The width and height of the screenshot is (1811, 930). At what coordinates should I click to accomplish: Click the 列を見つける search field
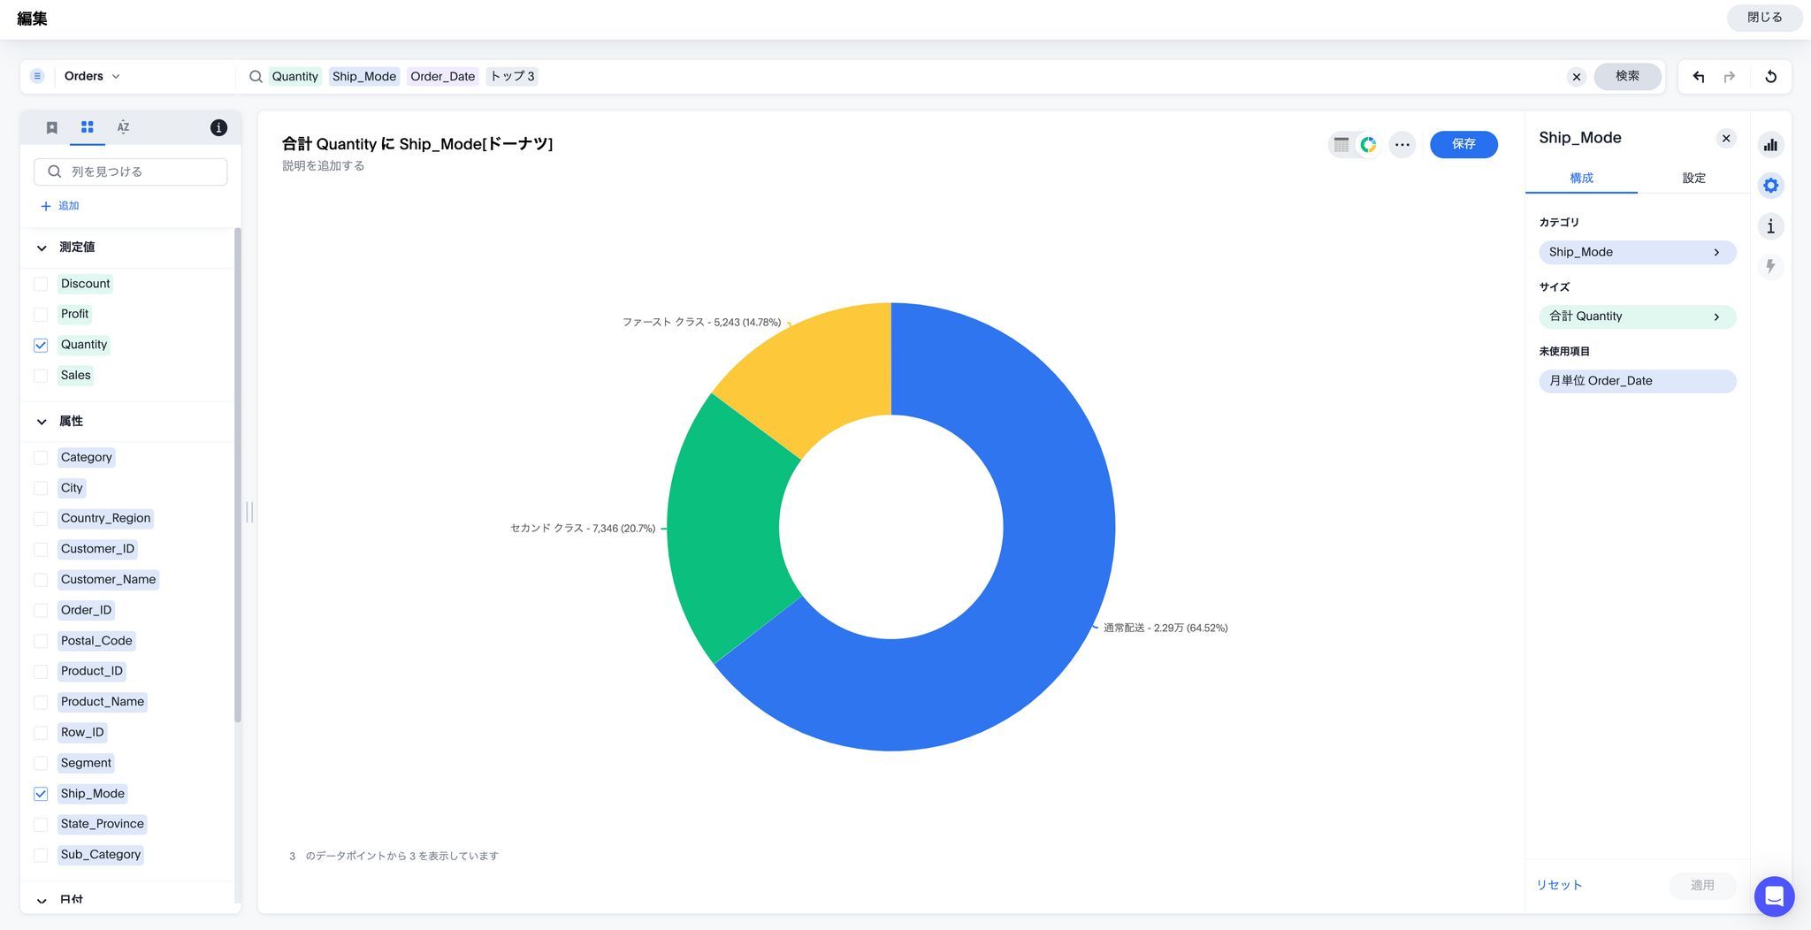(131, 172)
